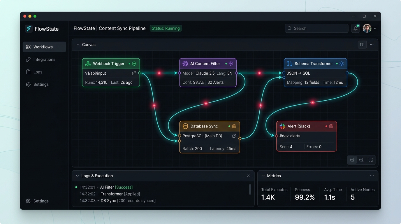Click the AI Content Filter brain icon
This screenshot has height=224, width=401.
coord(185,64)
